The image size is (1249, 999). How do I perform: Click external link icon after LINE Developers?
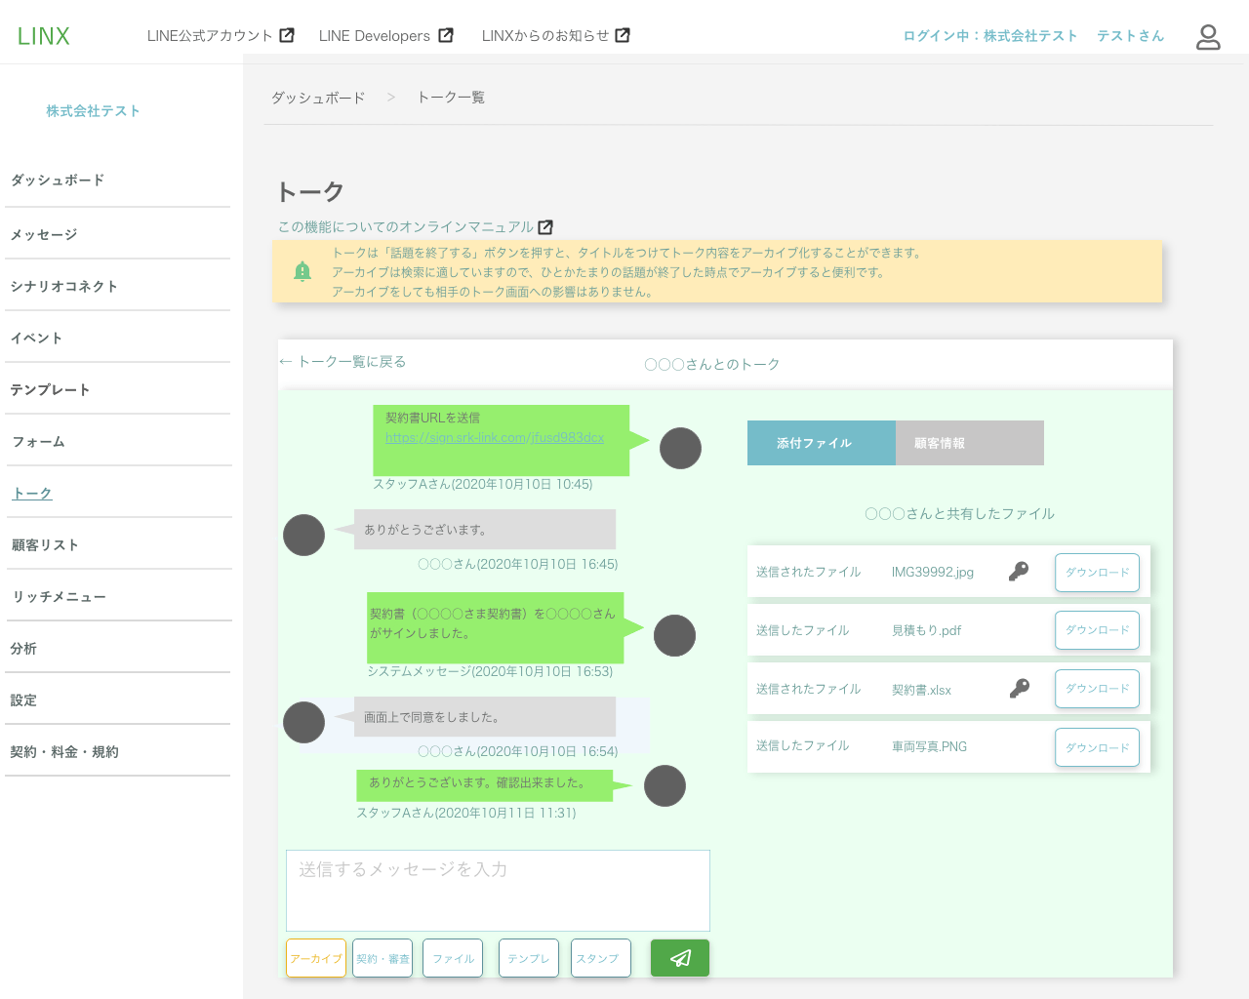tap(446, 35)
